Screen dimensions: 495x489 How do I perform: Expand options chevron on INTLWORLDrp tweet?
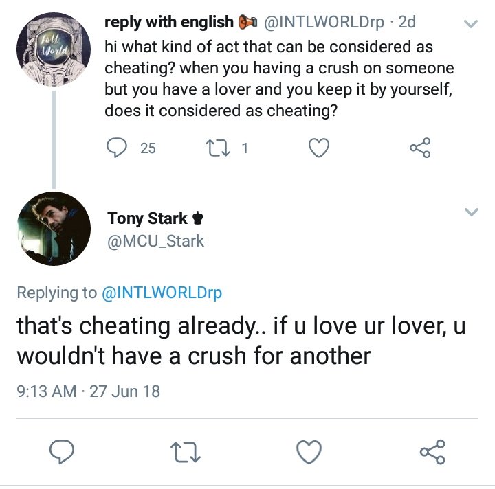coord(471,23)
